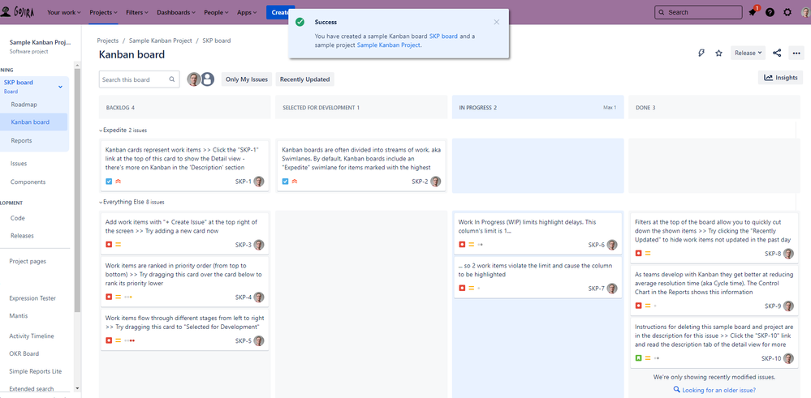Viewport: 811px width, 398px height.
Task: Open SKP board link in notification
Action: (x=443, y=36)
